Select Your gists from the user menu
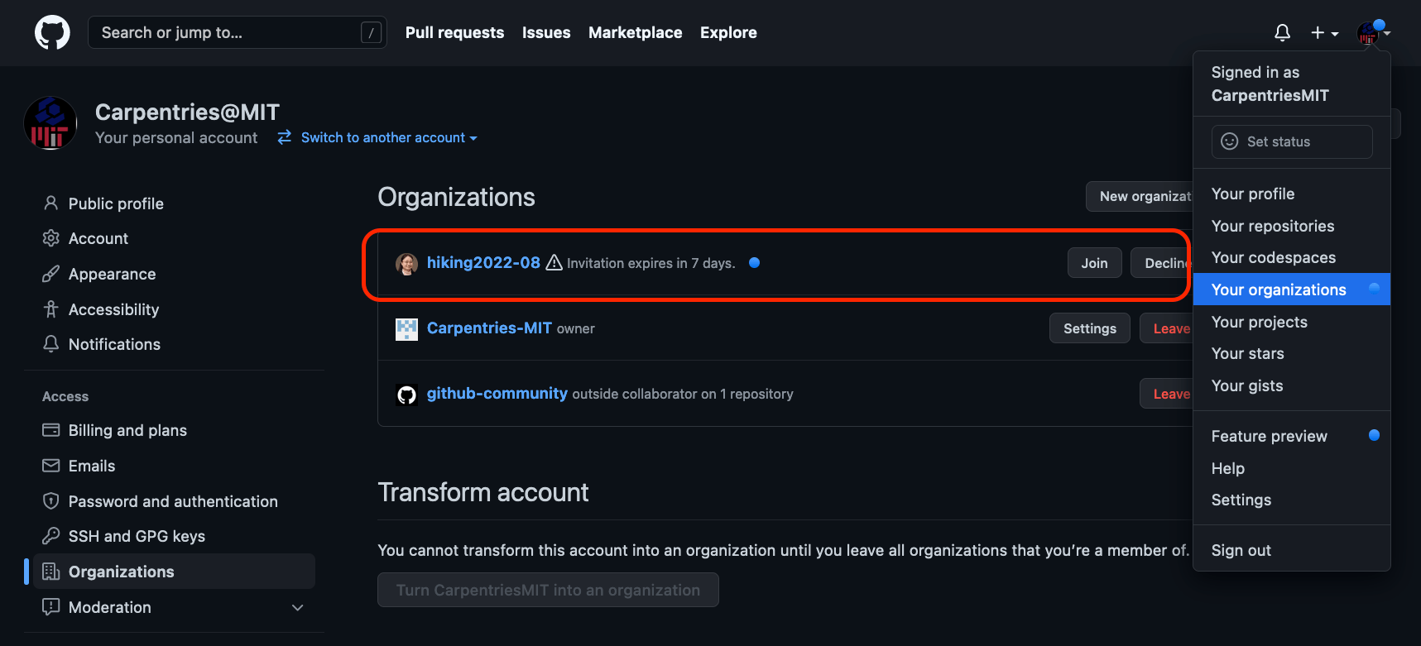Viewport: 1421px width, 646px height. [x=1291, y=385]
